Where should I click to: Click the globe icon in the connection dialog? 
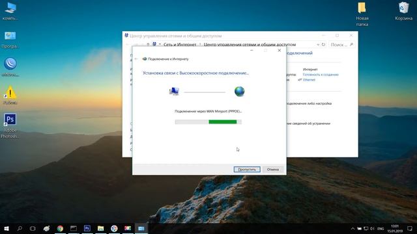[x=239, y=91]
